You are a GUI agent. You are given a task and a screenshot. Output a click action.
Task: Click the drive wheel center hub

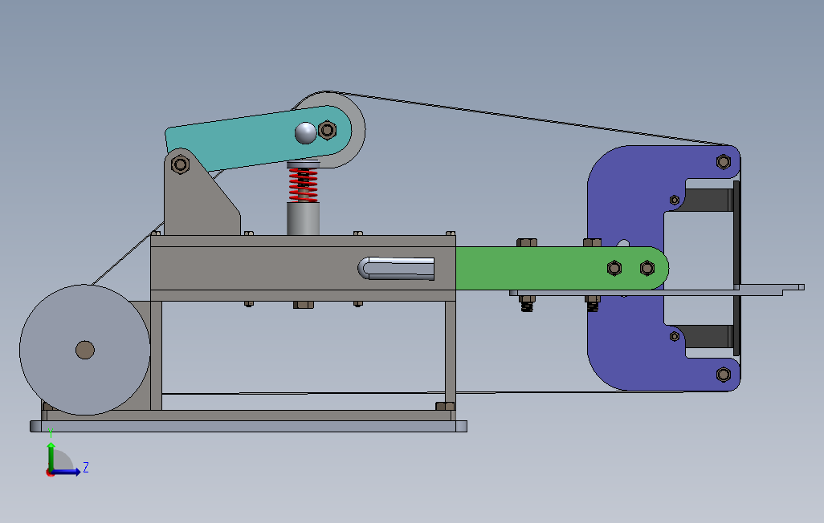[x=84, y=350]
